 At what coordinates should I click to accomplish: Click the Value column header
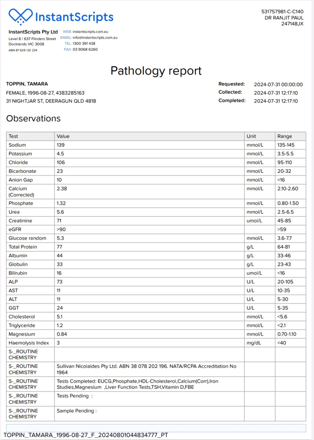(x=63, y=136)
